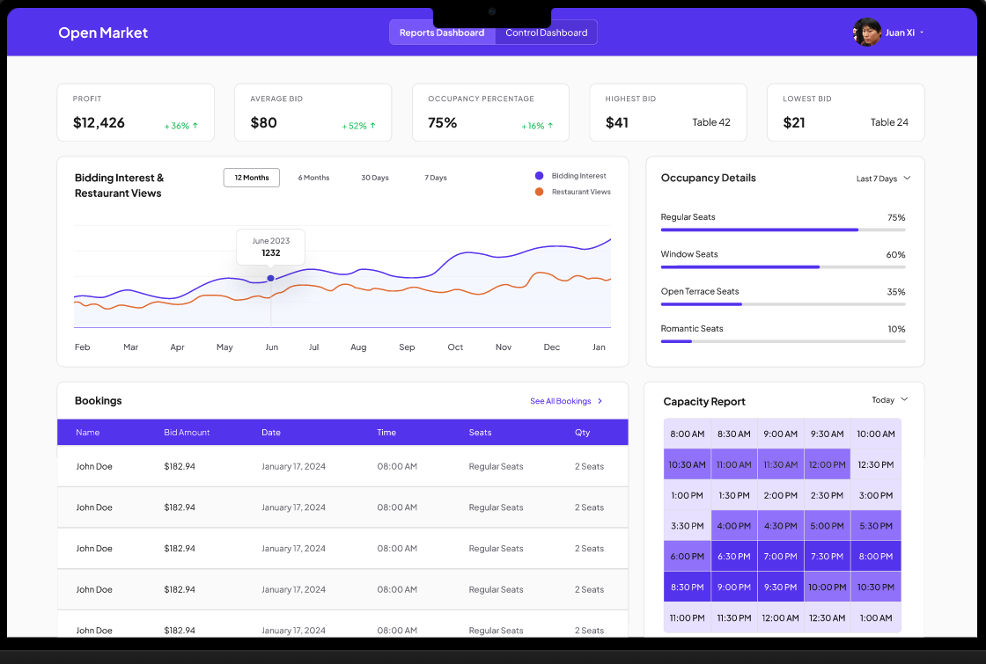Select the 7 Days time range

point(436,178)
